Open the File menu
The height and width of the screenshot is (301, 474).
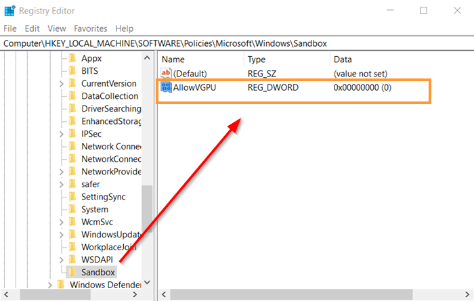[10, 28]
